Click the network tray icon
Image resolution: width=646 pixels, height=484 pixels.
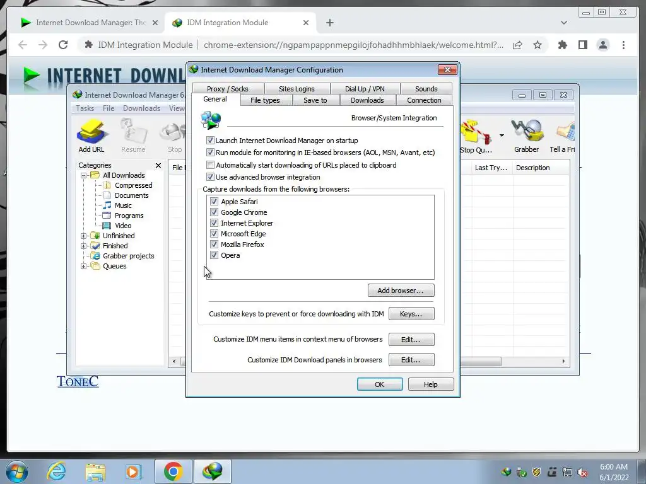(x=567, y=472)
